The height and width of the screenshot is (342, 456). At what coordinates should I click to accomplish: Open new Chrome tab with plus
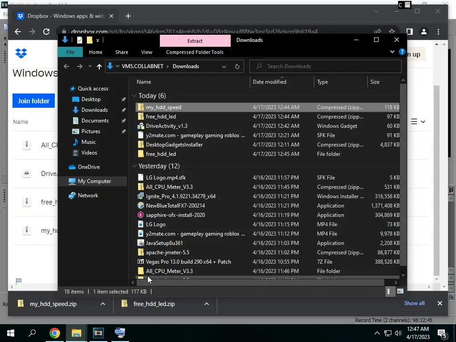pyautogui.click(x=128, y=16)
